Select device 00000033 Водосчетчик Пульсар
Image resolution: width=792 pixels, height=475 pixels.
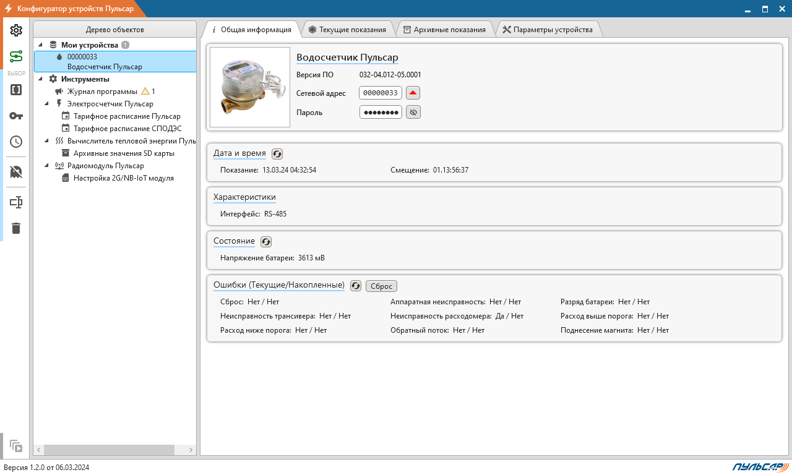[x=115, y=62]
